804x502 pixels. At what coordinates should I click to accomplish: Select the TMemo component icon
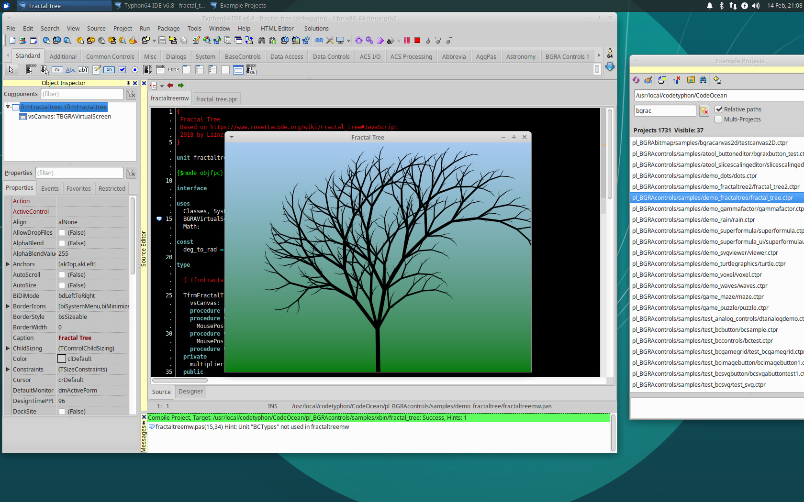click(x=96, y=70)
